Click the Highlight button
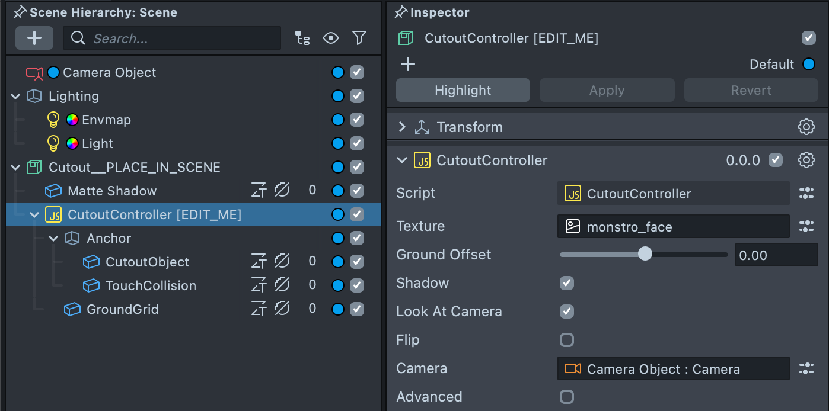 coord(463,90)
